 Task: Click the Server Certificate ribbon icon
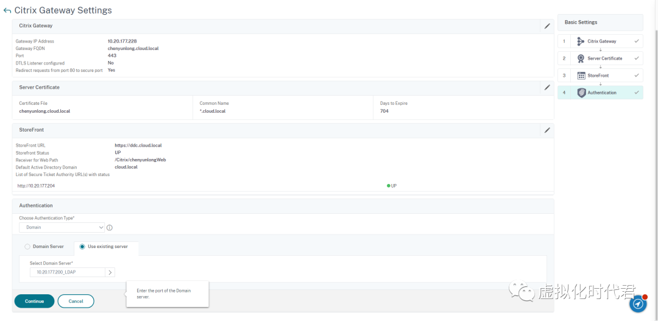pos(581,58)
